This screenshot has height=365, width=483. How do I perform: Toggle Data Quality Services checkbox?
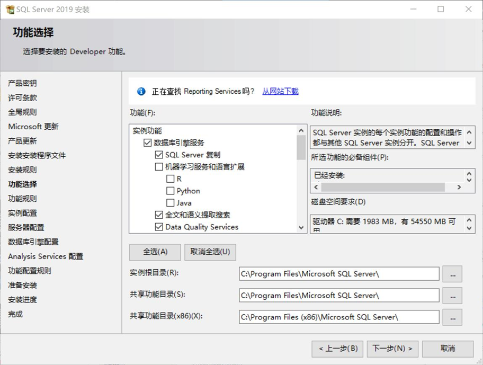[159, 227]
